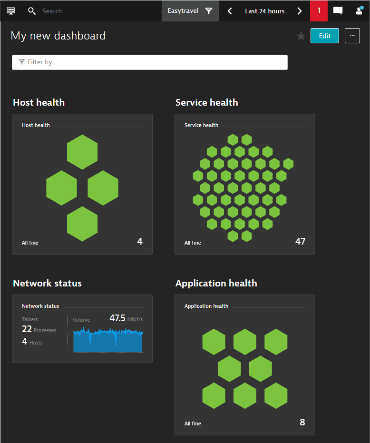Open the Last 24 hours timeframe selector
This screenshot has height=443, width=370.
[264, 11]
